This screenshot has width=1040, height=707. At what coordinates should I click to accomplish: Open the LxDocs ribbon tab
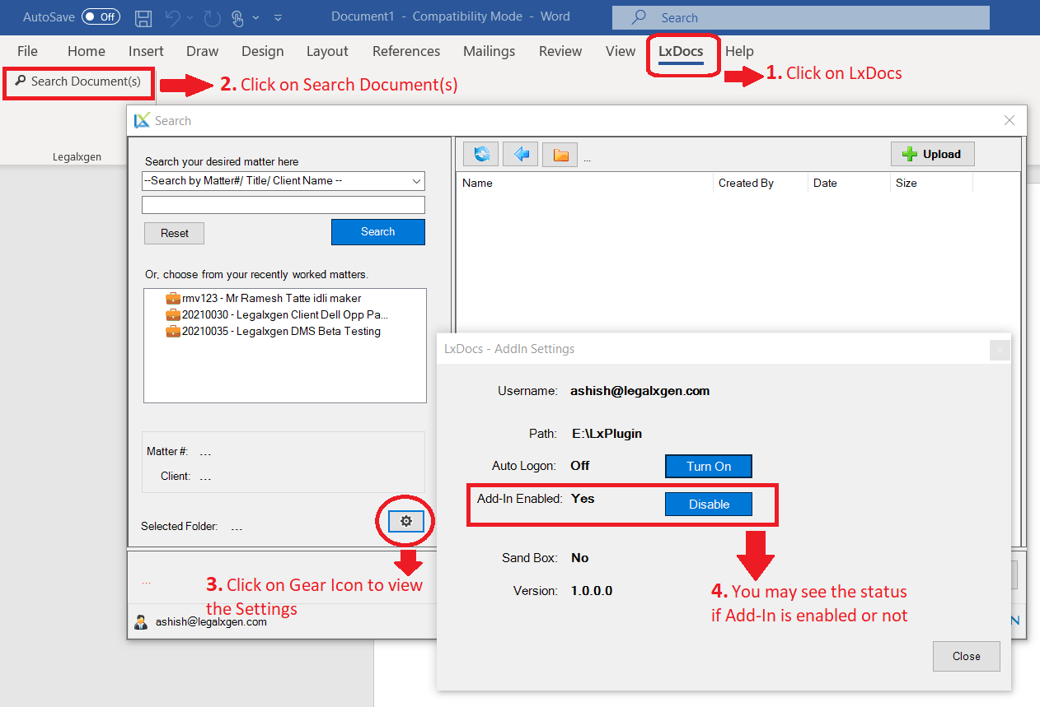(681, 51)
